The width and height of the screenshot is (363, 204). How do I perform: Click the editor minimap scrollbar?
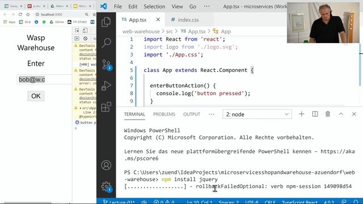click(360, 65)
